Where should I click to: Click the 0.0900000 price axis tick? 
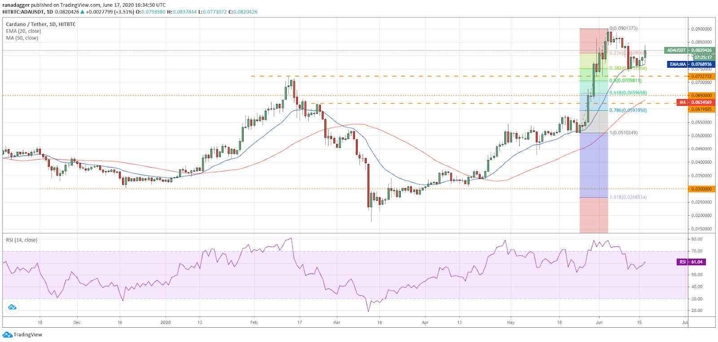[701, 29]
